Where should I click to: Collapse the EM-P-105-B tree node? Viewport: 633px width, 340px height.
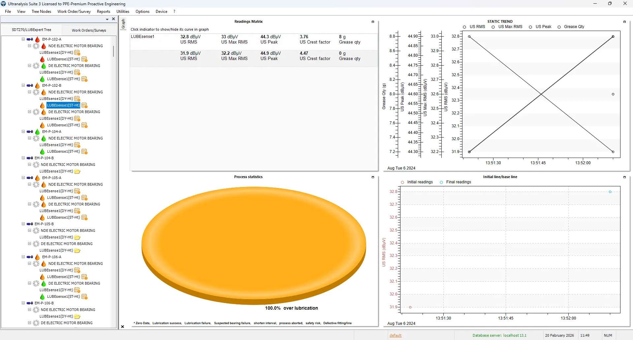point(23,224)
